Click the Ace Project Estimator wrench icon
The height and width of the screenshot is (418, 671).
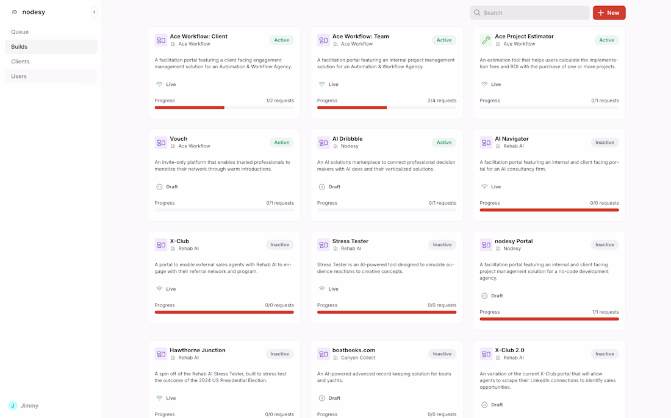click(486, 40)
